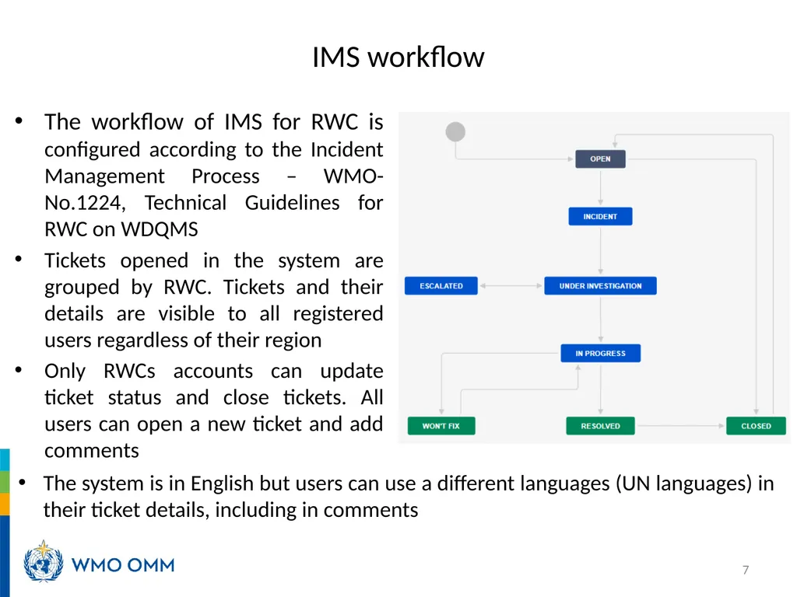Viewport: 797px width, 597px height.
Task: Click slide page number 7
Action: 746,570
